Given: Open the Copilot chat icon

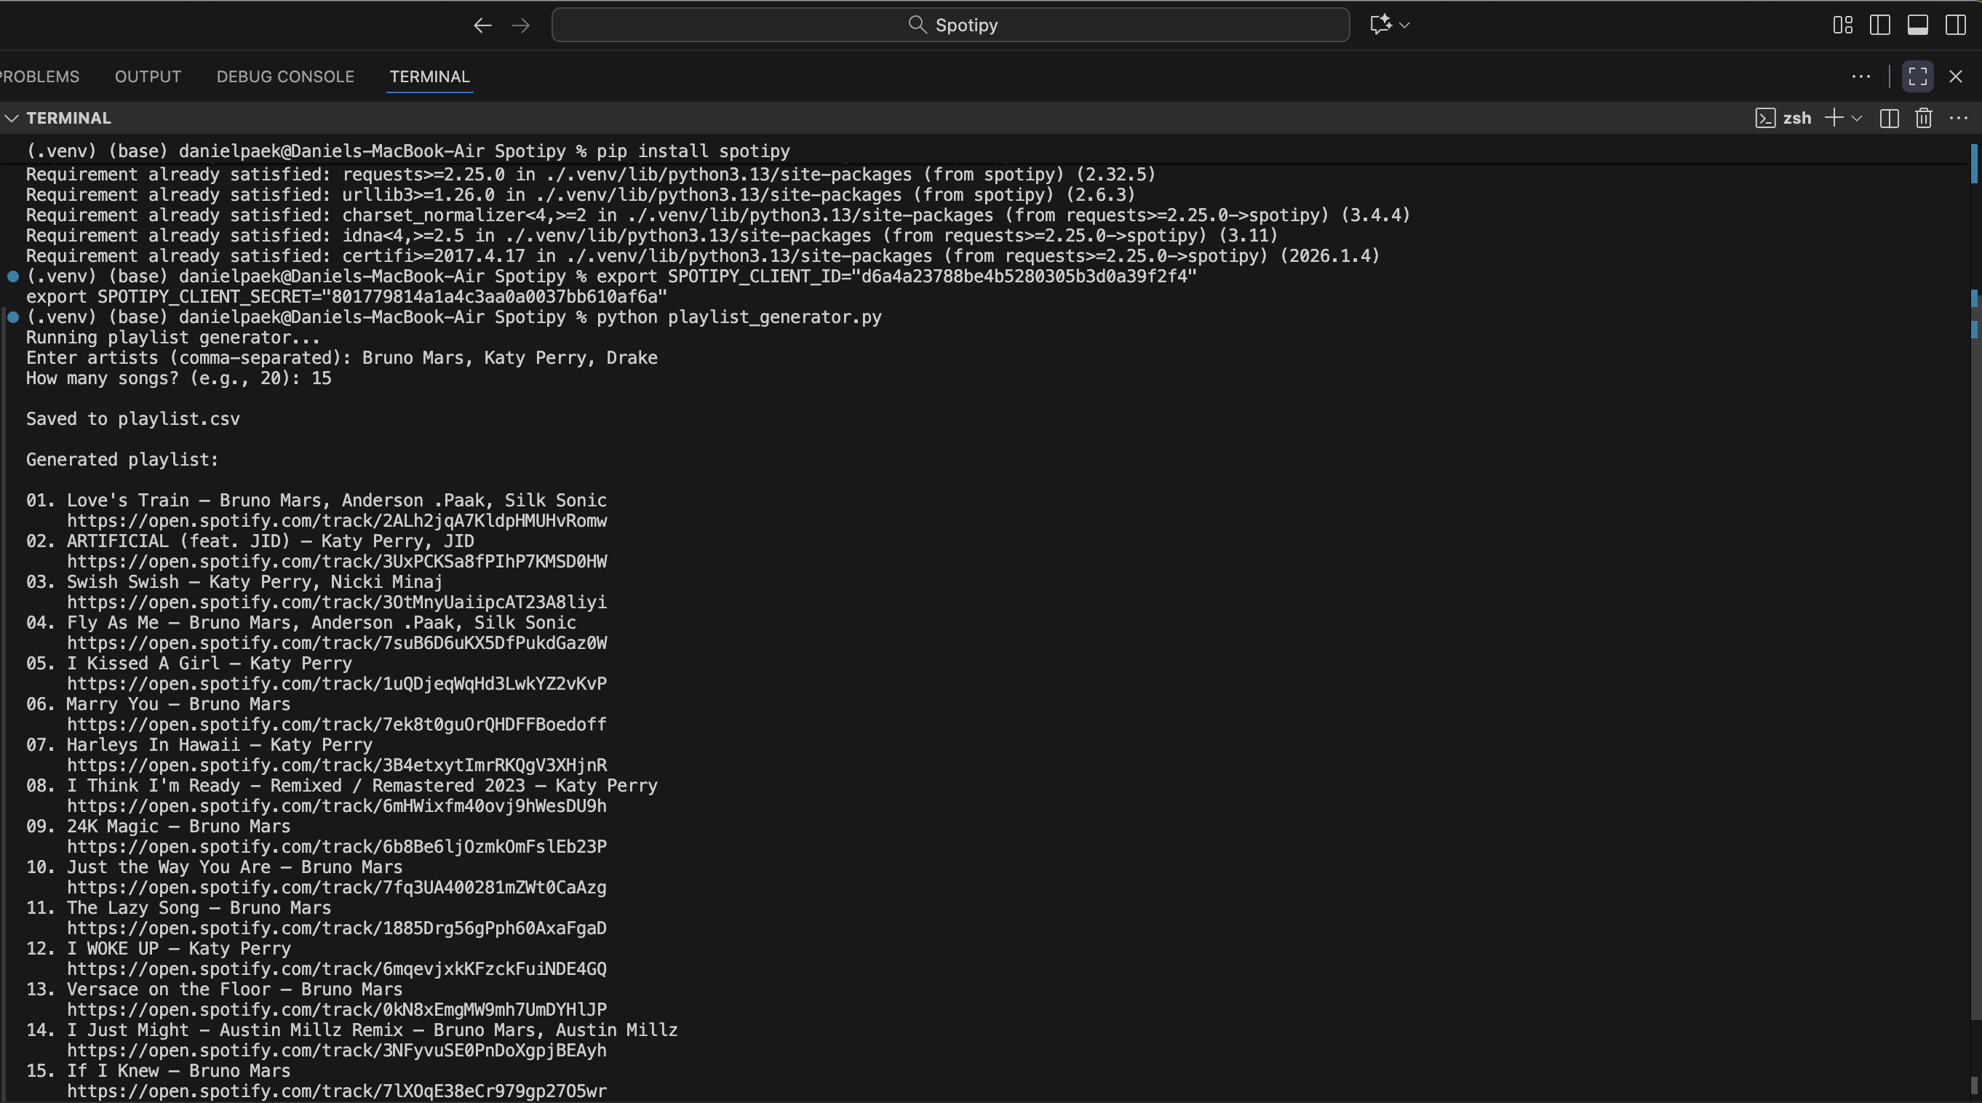Looking at the screenshot, I should [1381, 25].
